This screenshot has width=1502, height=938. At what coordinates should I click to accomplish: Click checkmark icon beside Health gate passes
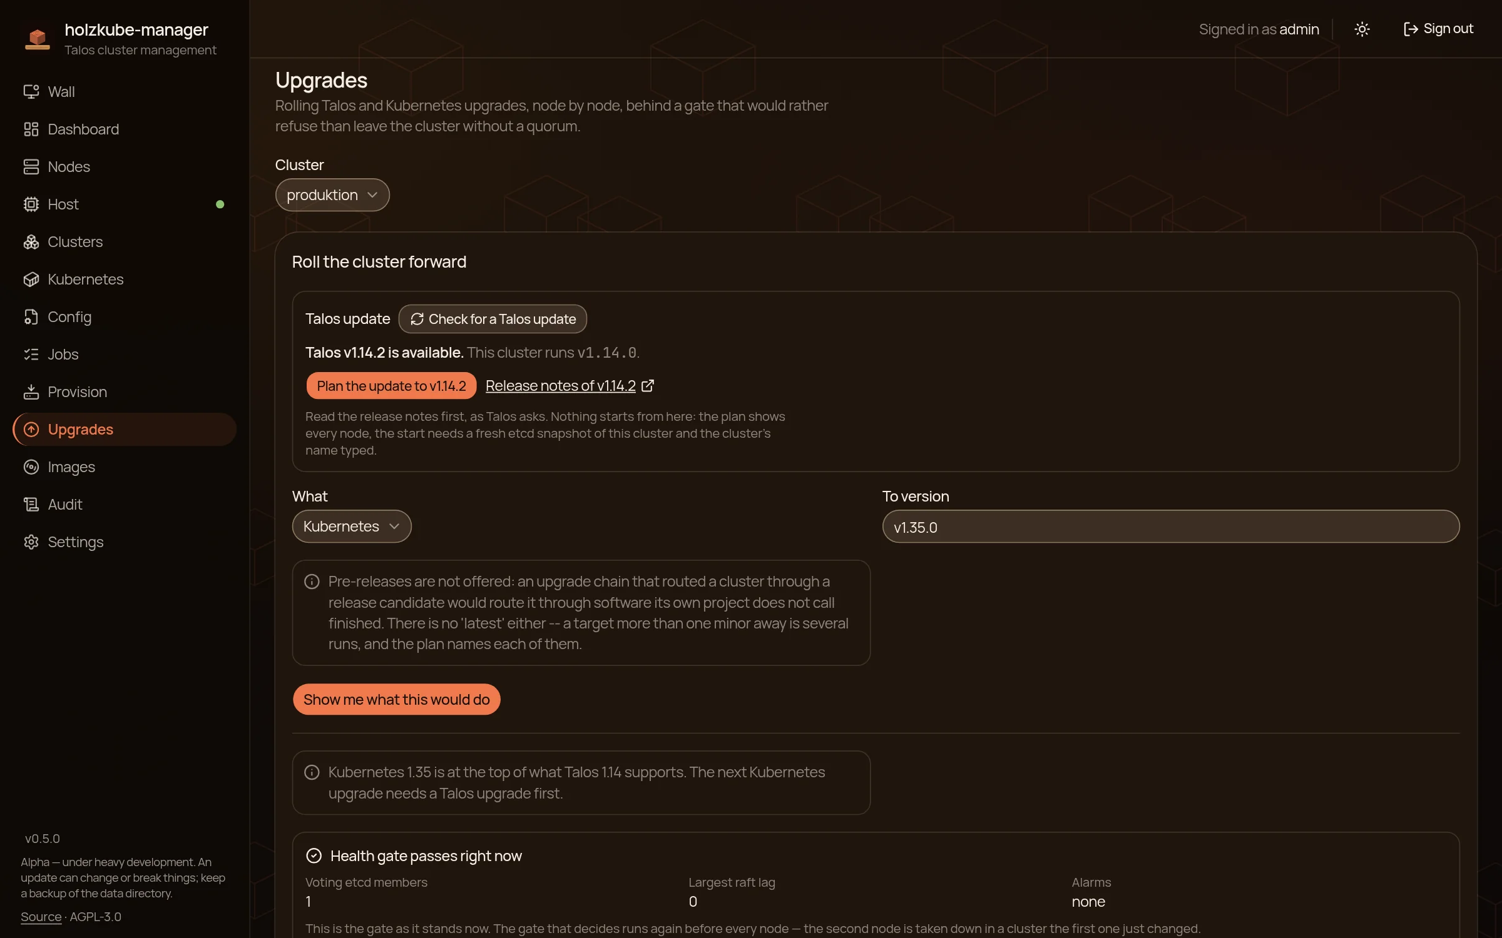click(314, 855)
